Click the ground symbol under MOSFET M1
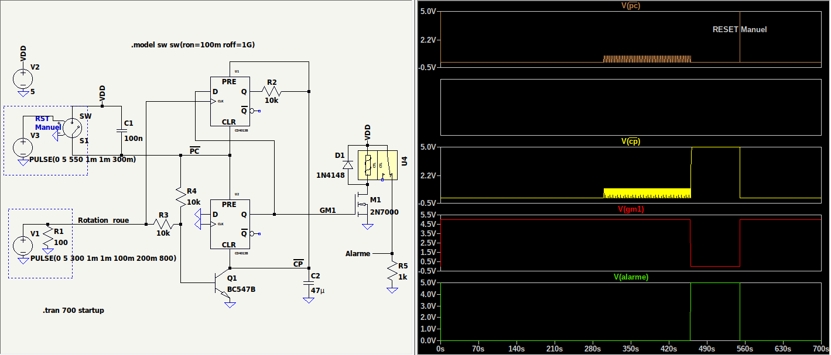Viewport: 831px width, 355px height. tap(367, 226)
